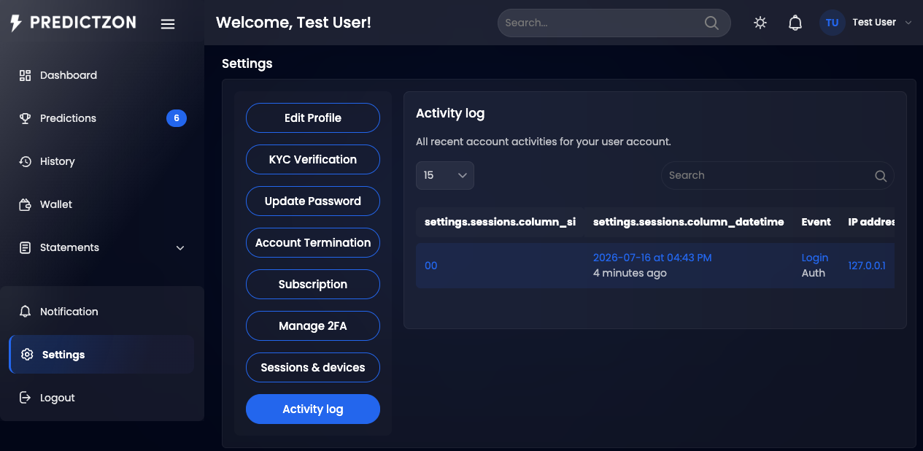Click the Settings page heading

coord(247,63)
